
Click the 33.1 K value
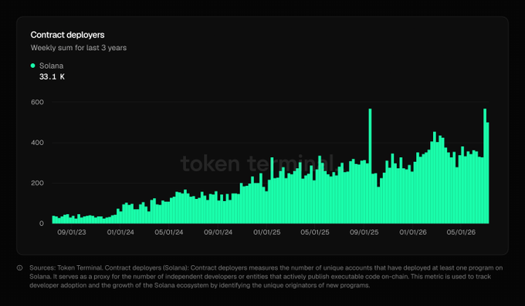click(52, 77)
